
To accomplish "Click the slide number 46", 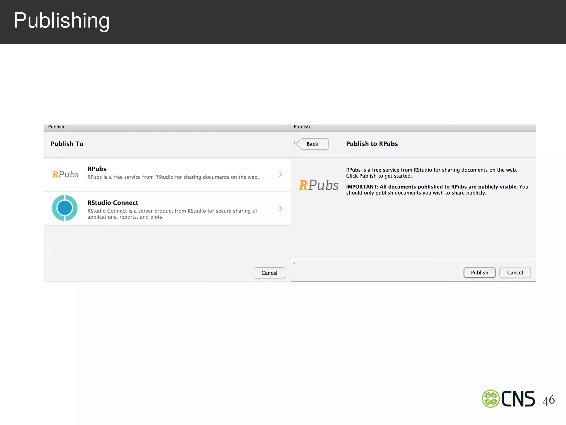I will [x=548, y=400].
